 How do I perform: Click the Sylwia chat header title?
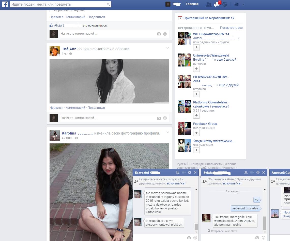(x=217, y=173)
